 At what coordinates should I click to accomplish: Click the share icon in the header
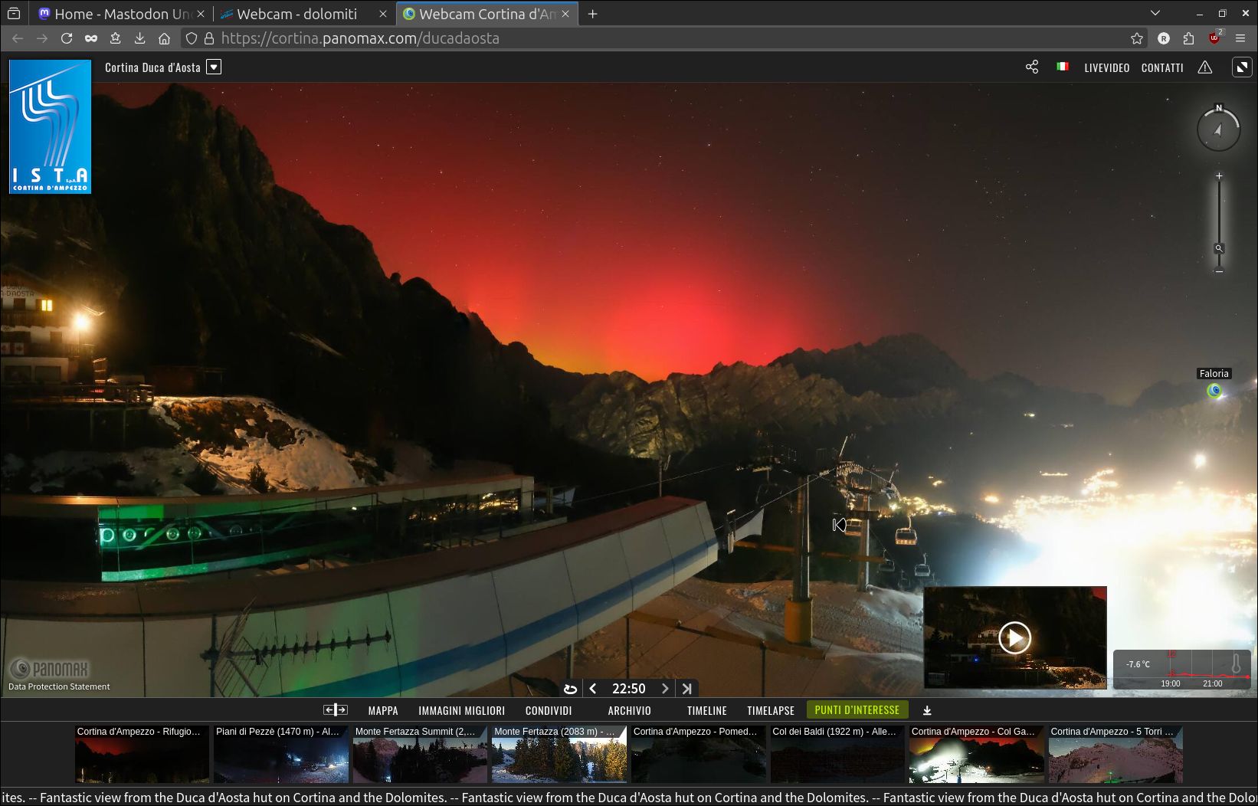coord(1031,67)
